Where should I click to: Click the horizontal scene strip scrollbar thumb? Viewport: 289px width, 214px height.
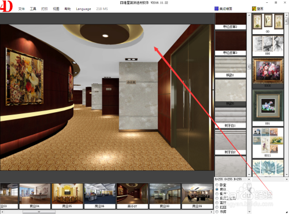click(39, 212)
